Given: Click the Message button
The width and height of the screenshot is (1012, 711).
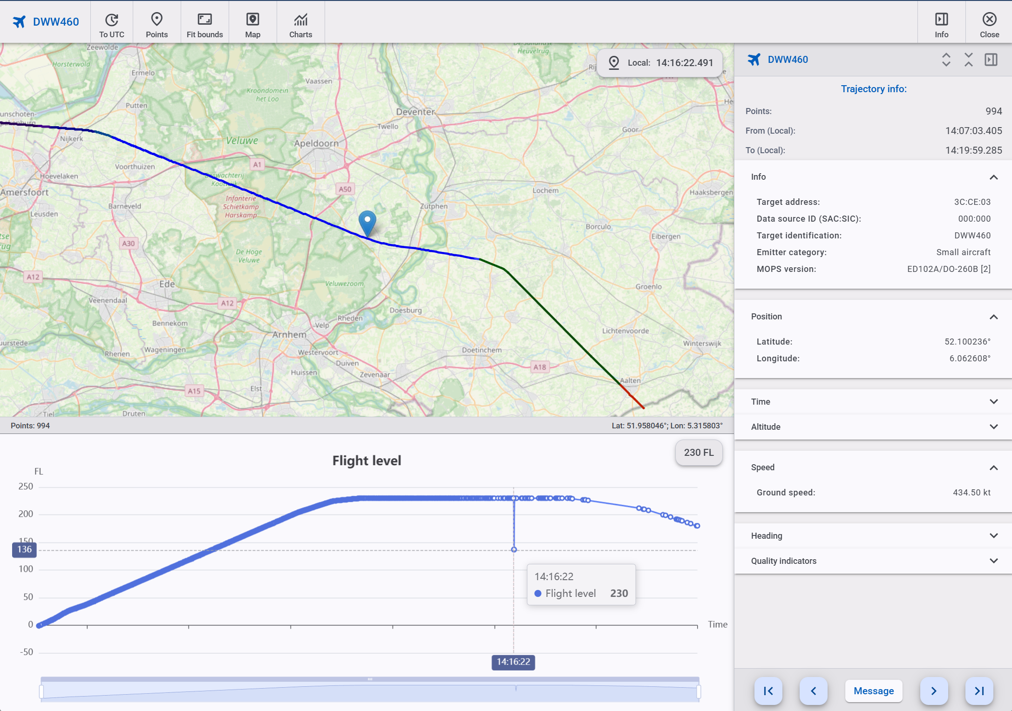Looking at the screenshot, I should pos(873,691).
